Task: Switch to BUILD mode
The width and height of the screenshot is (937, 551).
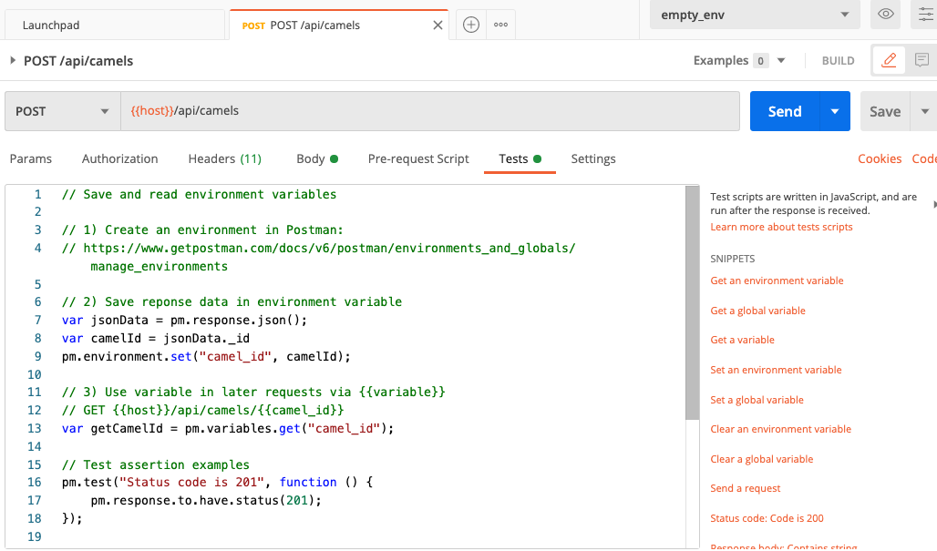Action: (838, 61)
